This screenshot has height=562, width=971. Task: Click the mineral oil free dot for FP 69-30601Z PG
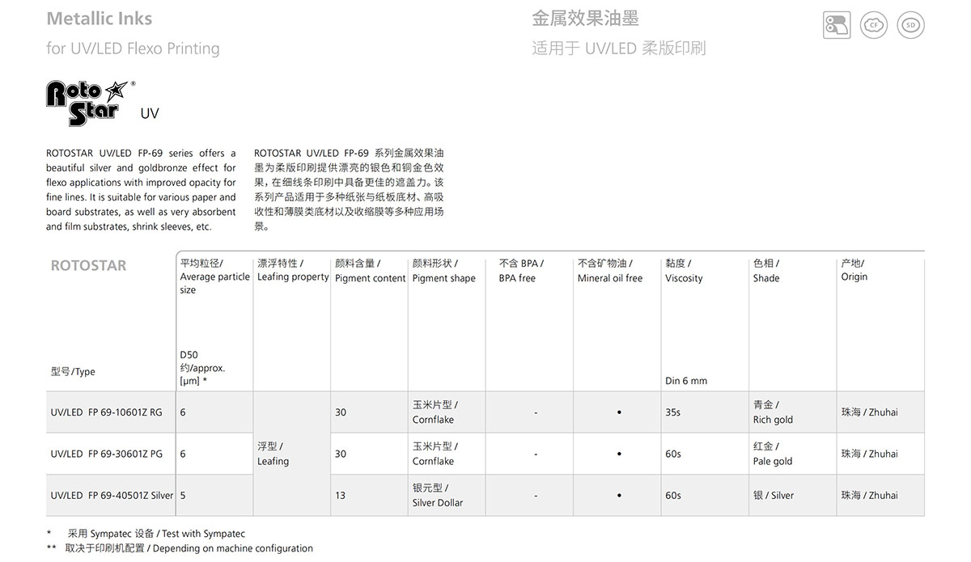pyautogui.click(x=619, y=454)
